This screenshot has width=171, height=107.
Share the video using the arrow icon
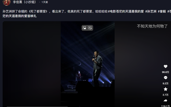coord(165,101)
